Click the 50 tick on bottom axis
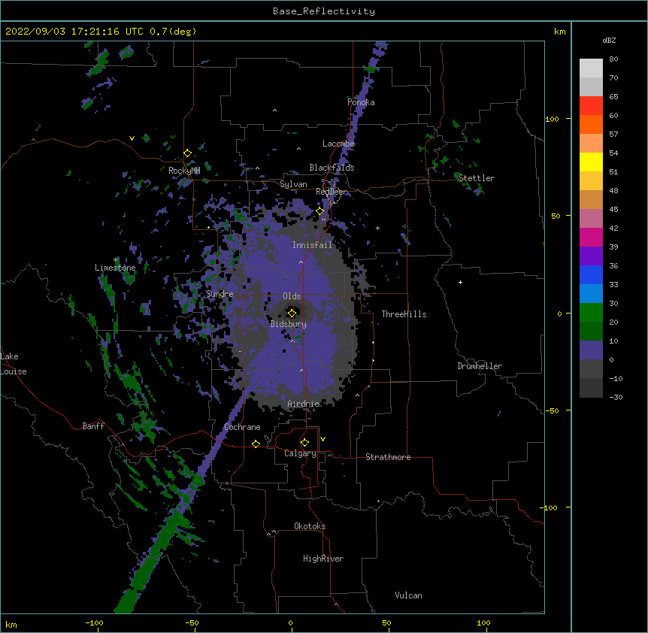This screenshot has width=648, height=633. [x=386, y=623]
